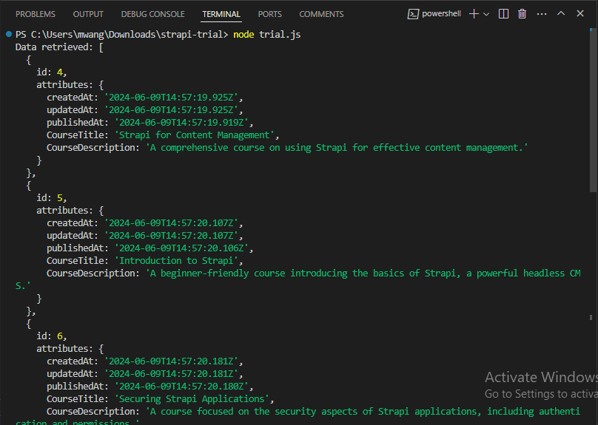Viewport: 598px width, 425px height.
Task: Kill terminal using trash icon
Action: pos(522,14)
